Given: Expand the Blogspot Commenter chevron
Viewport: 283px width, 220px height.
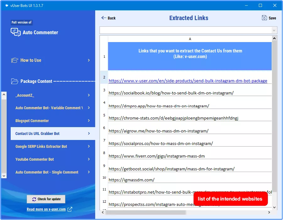Looking at the screenshot, I should [89, 121].
